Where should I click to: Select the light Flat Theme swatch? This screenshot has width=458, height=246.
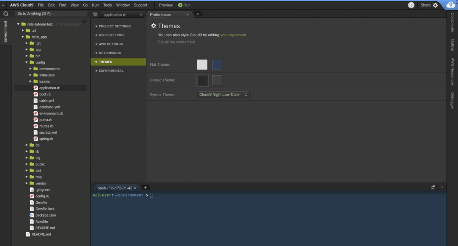[x=202, y=65]
